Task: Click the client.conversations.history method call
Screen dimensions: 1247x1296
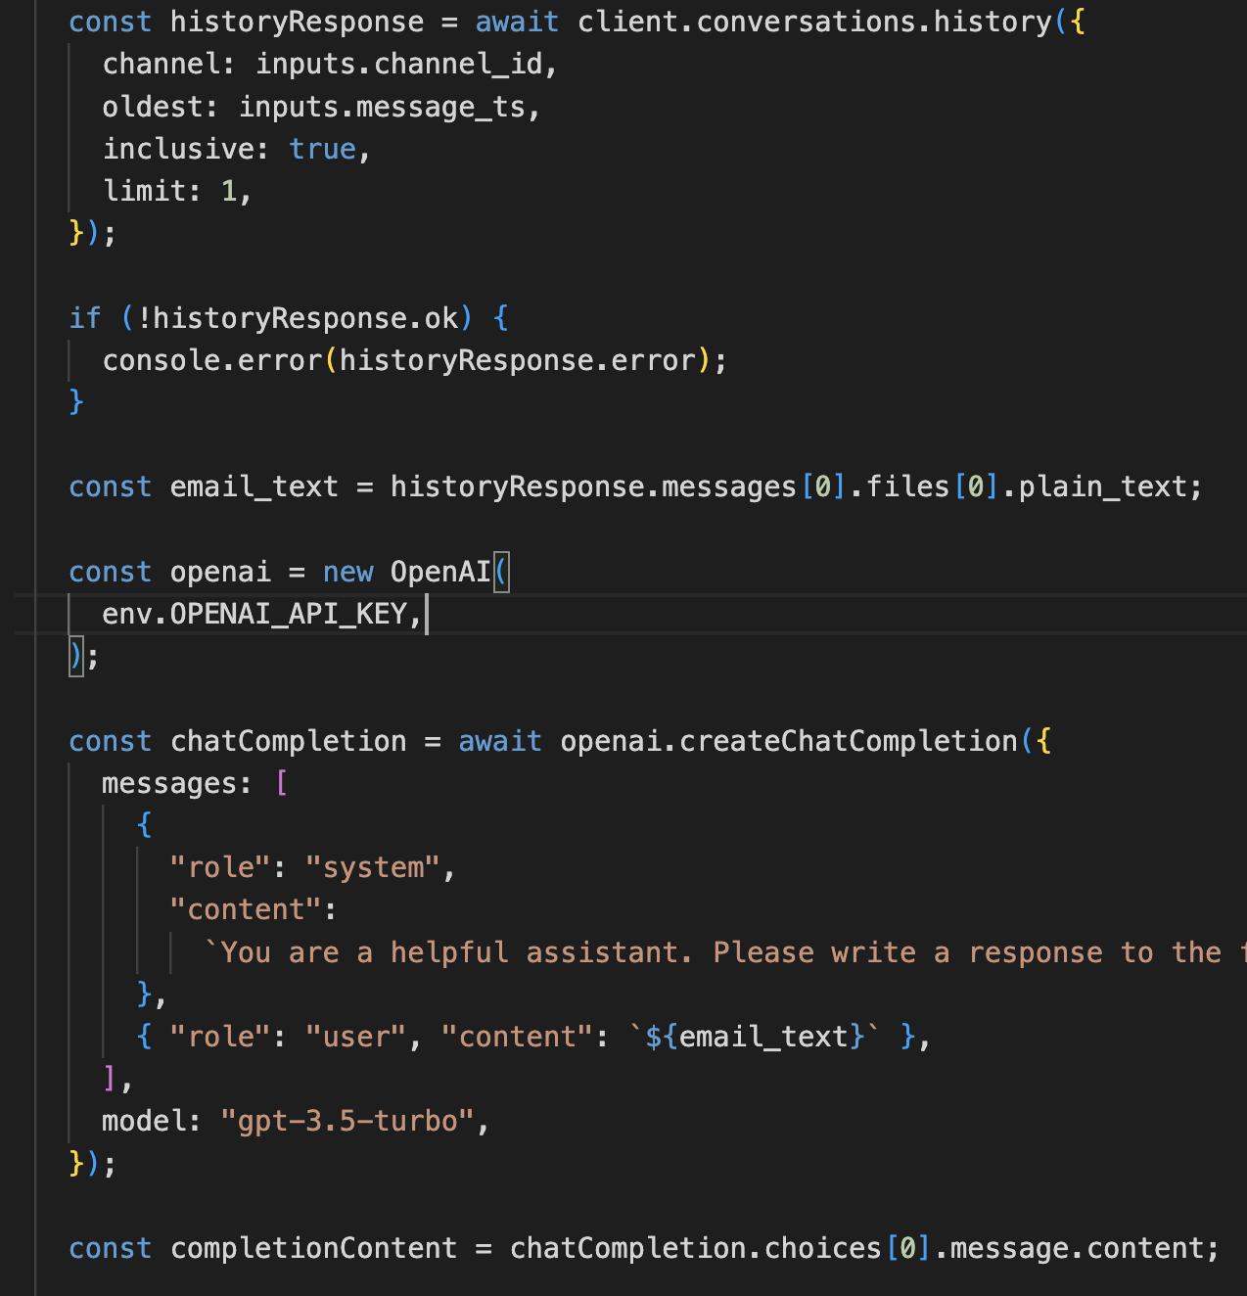Action: point(814,22)
